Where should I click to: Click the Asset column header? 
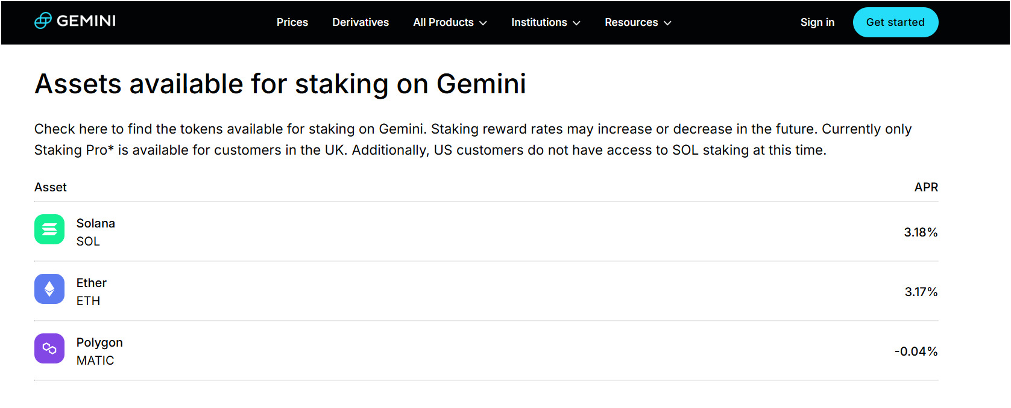[51, 187]
